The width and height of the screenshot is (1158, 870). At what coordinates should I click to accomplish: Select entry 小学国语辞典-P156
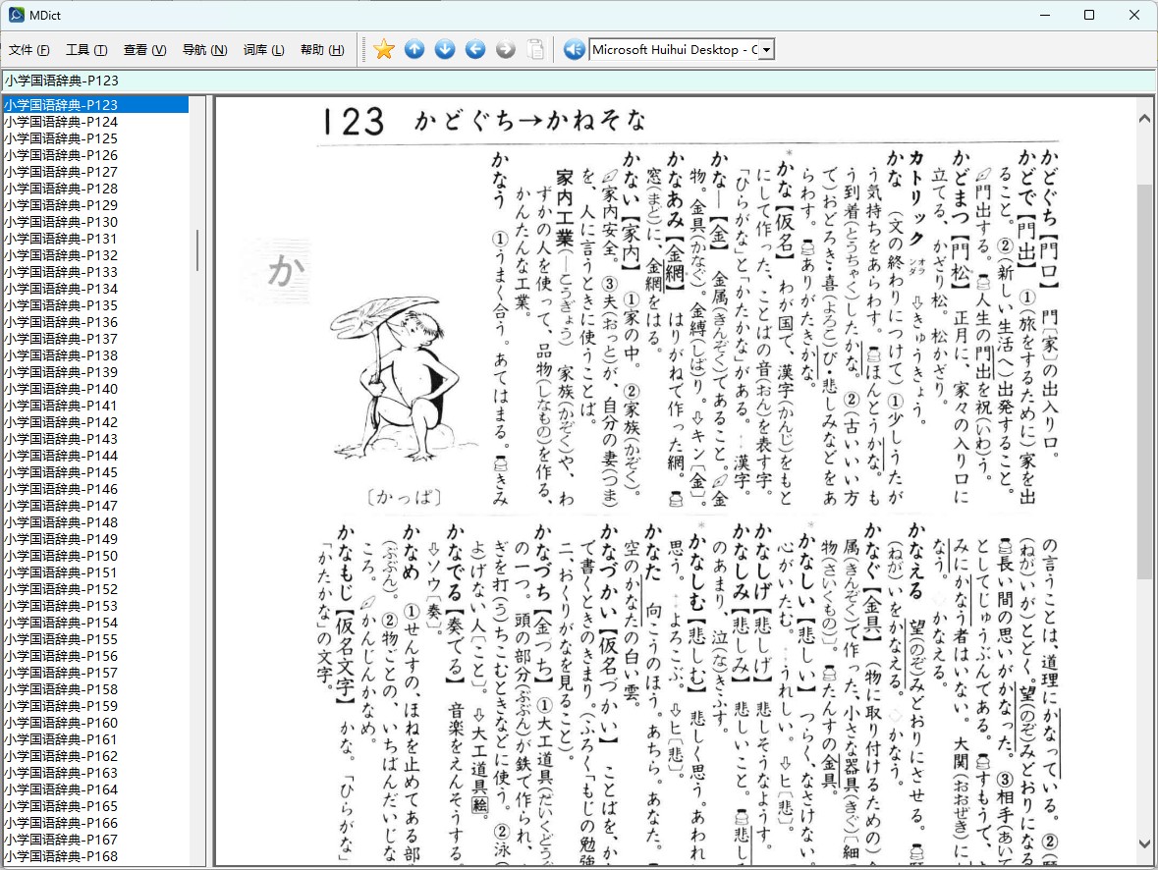[95, 656]
